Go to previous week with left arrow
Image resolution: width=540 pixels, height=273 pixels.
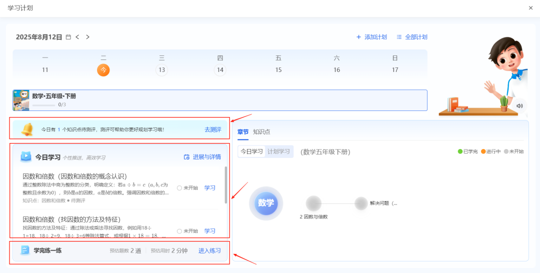pos(77,37)
